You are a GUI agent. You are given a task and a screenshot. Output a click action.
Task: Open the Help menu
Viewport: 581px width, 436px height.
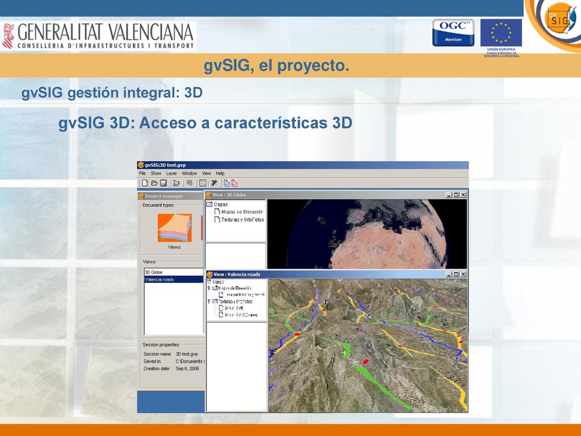pyautogui.click(x=220, y=173)
